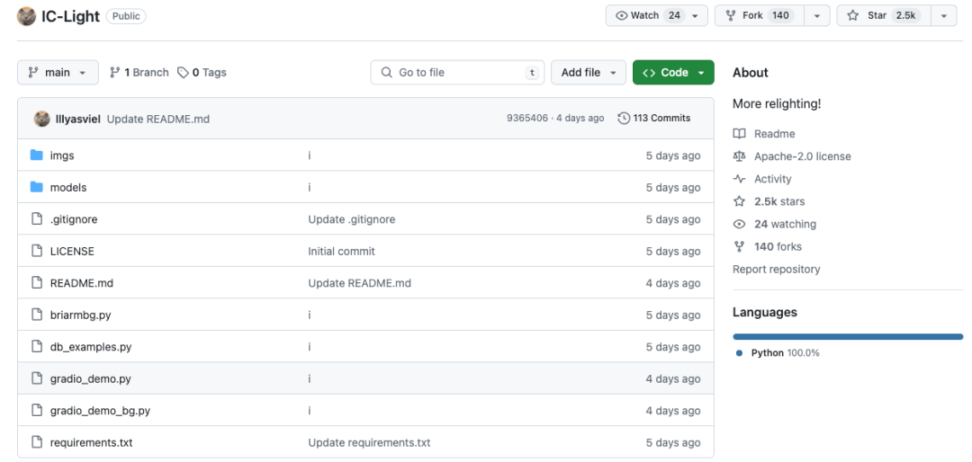Click the models folder icon
Viewport: 972px width, 462px height.
37,187
